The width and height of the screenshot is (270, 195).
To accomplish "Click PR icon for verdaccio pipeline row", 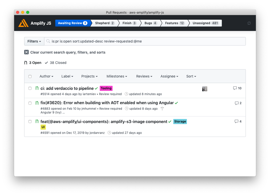I will tap(37, 88).
